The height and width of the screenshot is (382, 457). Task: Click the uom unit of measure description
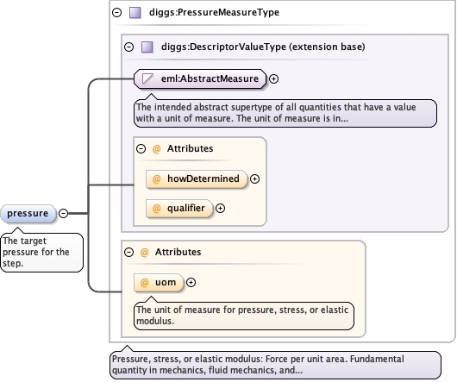[x=244, y=316]
